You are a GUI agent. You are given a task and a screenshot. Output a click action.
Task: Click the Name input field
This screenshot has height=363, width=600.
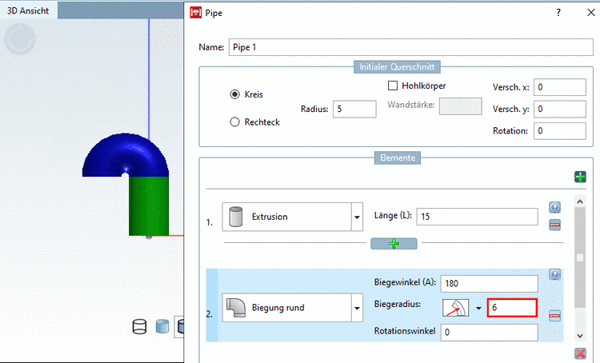411,47
